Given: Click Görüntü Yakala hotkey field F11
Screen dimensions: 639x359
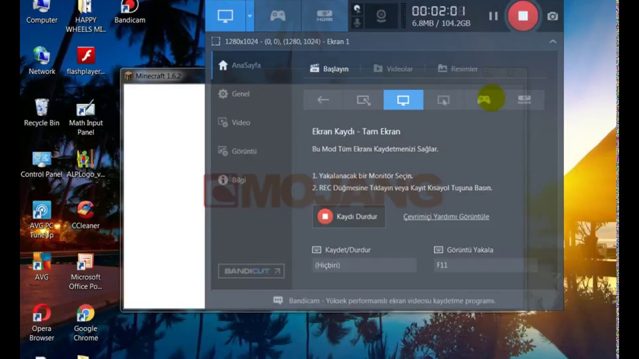Looking at the screenshot, I should click(485, 265).
